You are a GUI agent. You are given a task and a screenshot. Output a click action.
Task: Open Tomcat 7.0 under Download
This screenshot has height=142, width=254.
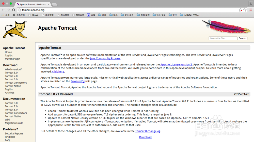(x=11, y=76)
